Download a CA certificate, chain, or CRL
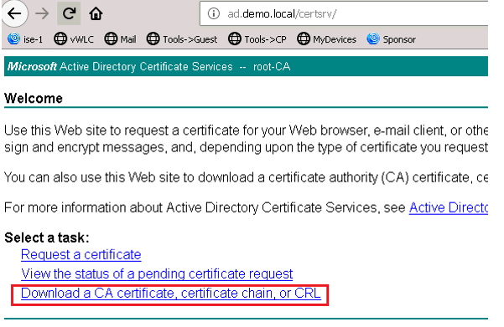The width and height of the screenshot is (504, 327). [171, 294]
